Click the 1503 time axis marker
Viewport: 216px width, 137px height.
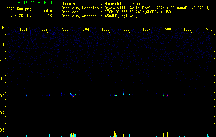coord(64,29)
